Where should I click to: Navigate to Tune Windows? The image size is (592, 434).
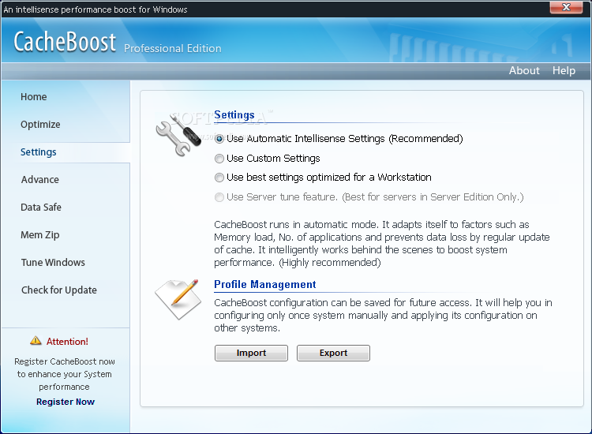click(53, 262)
